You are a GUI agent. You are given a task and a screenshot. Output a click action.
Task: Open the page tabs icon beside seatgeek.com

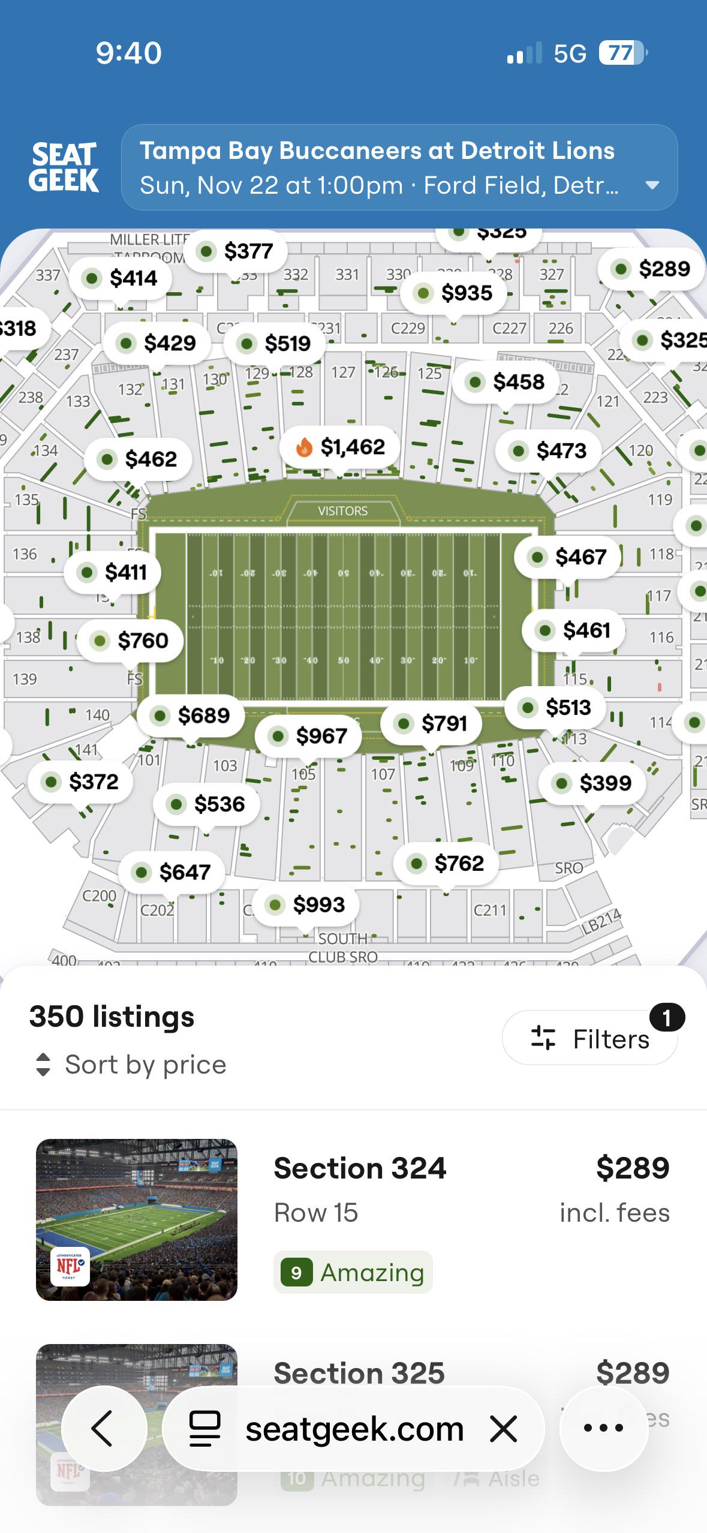point(205,1429)
